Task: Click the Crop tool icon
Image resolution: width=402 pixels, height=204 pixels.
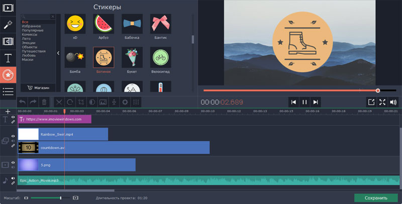Action: (x=81, y=103)
